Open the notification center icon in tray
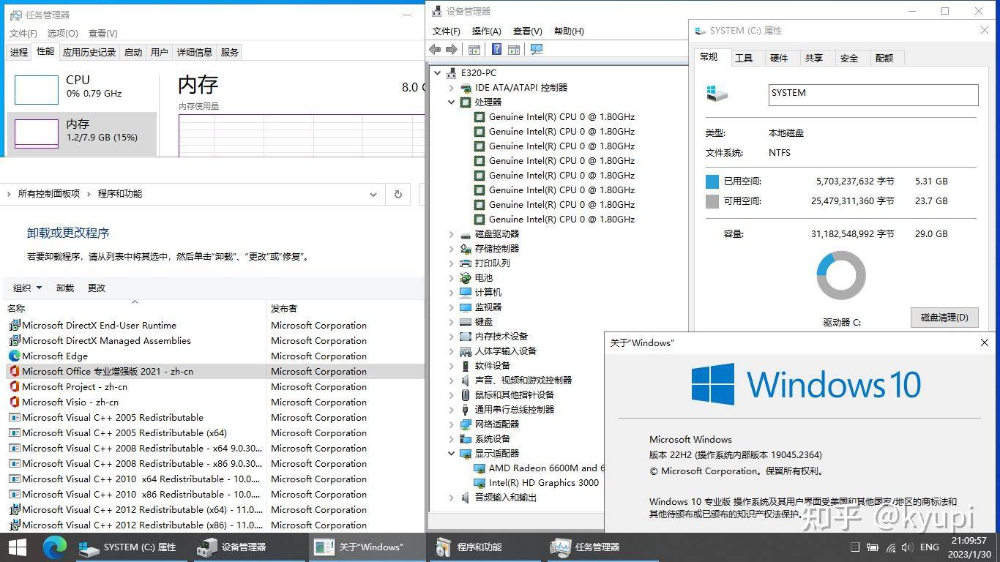This screenshot has height=562, width=1000. (854, 547)
